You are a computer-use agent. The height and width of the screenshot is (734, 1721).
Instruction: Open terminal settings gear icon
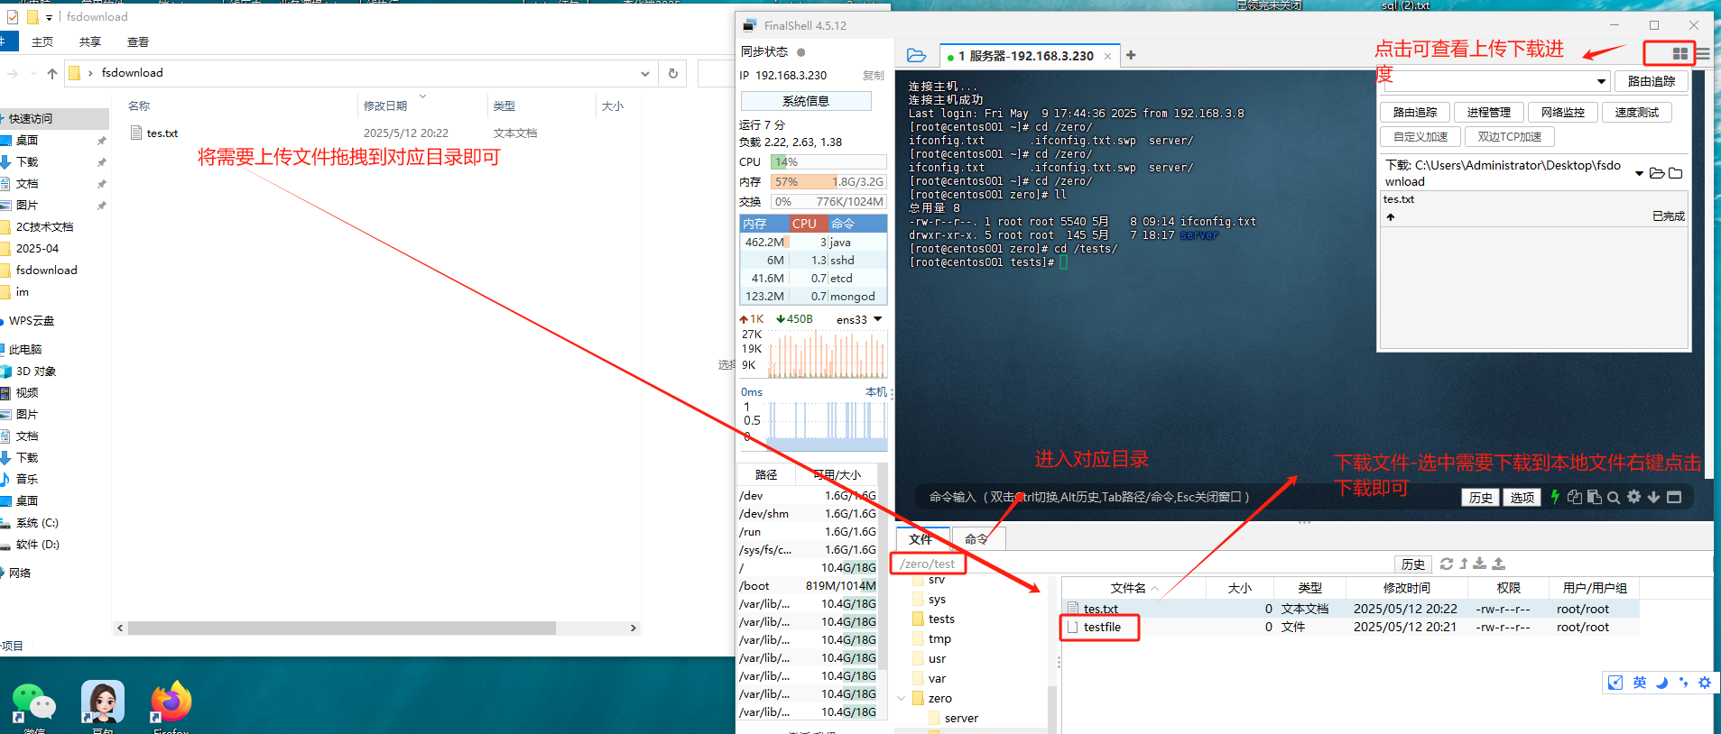[x=1633, y=497]
